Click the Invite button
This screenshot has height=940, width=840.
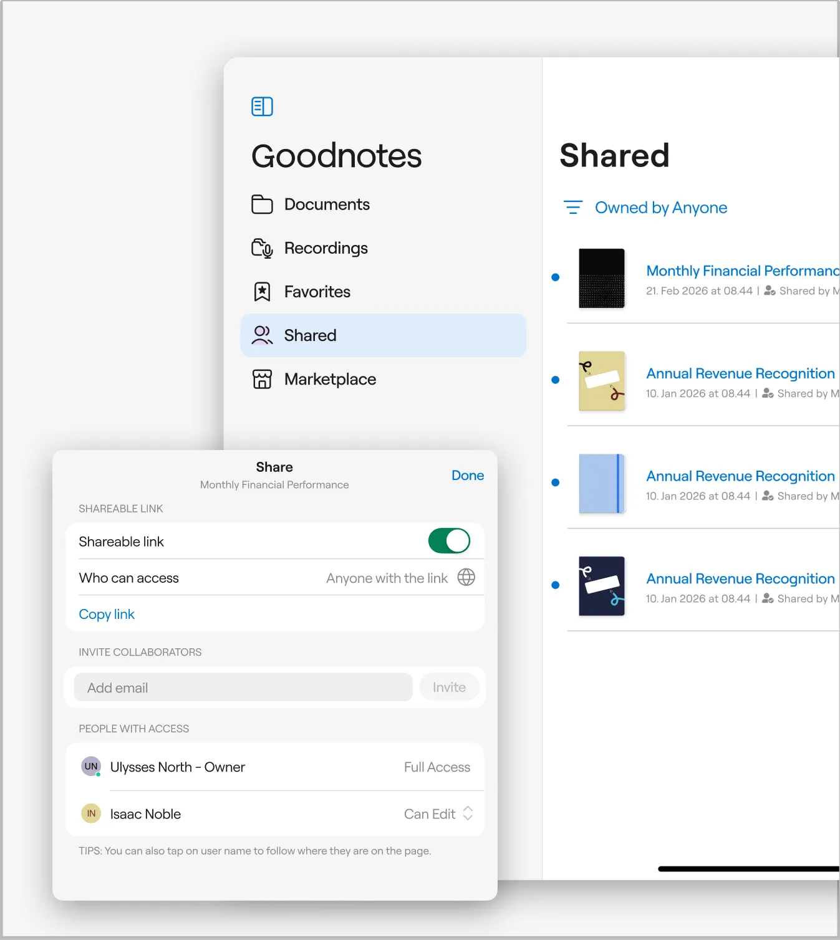pyautogui.click(x=449, y=687)
